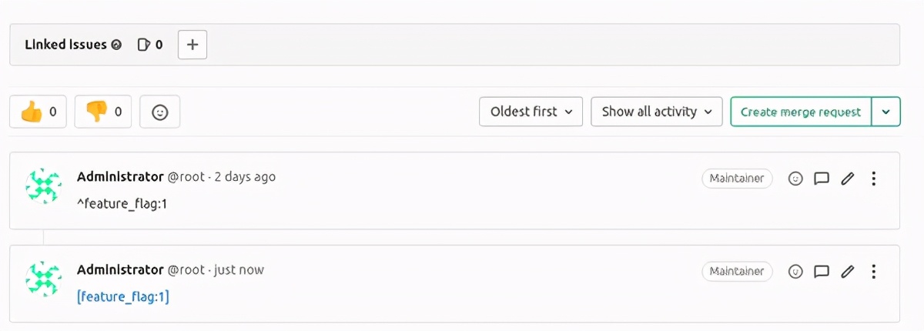Reply to the ^feature_flag:1 comment
Viewport: 924px width, 331px height.
point(822,179)
